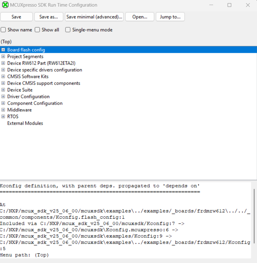Click the Save button
This screenshot has width=257, height=263.
pyautogui.click(x=16, y=17)
